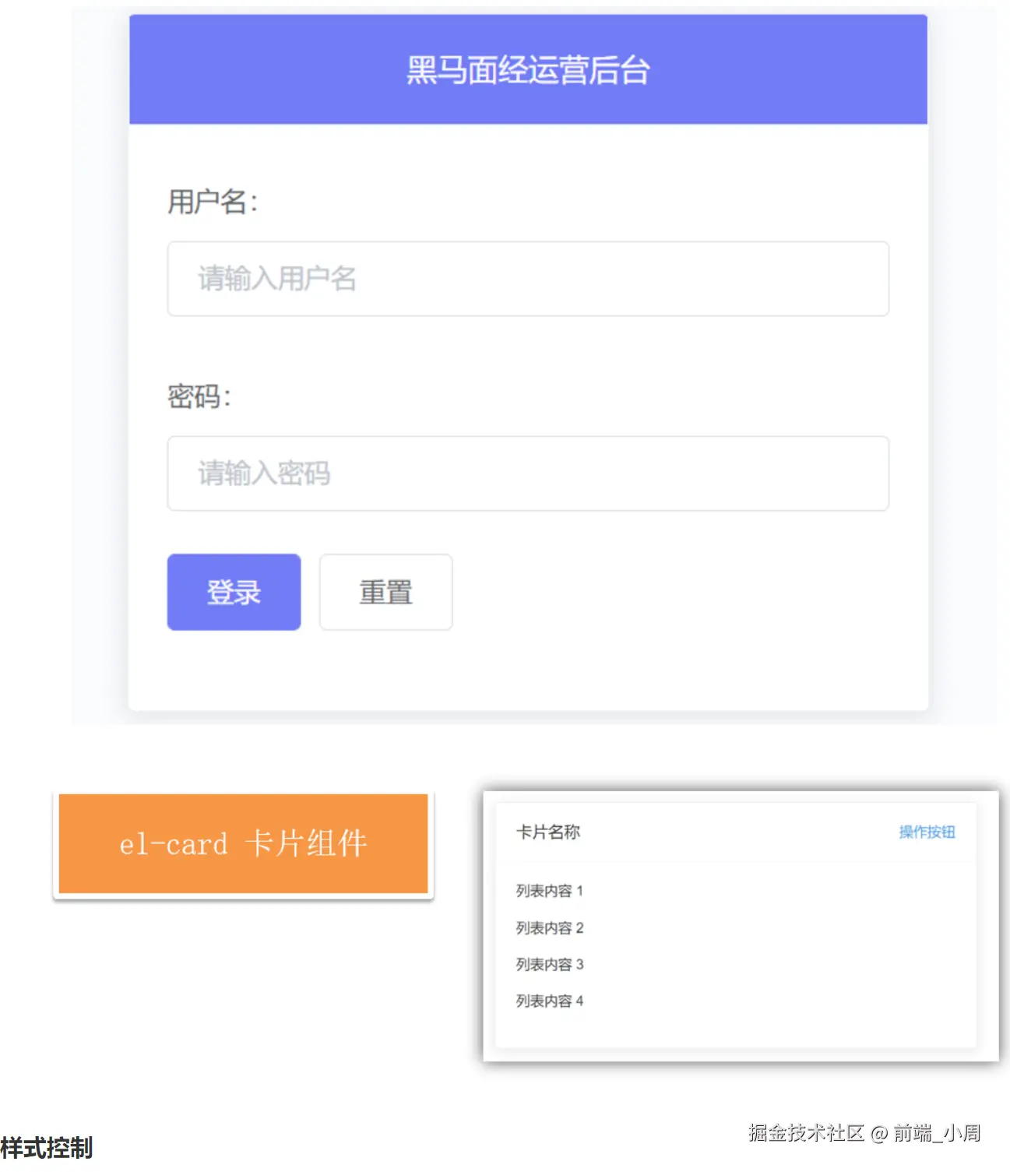Click the 掘金技术社区 watermark text
This screenshot has width=1010, height=1172.
pos(807,1132)
